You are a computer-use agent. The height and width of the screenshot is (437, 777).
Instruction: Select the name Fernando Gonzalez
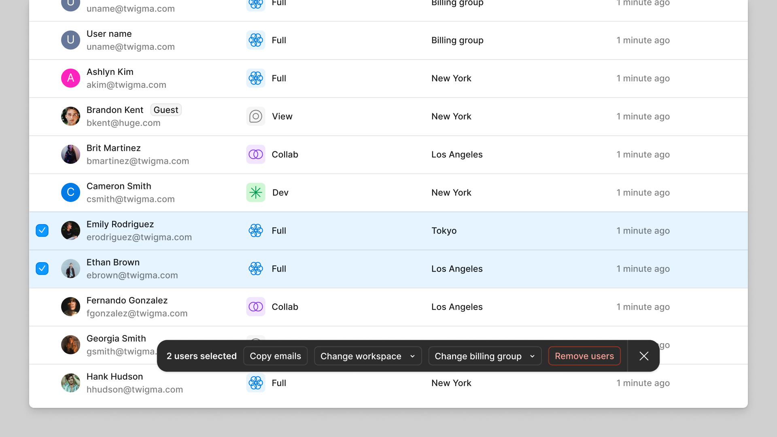click(127, 300)
